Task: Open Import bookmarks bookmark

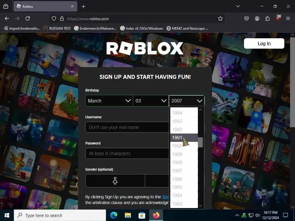Action: [x=22, y=28]
